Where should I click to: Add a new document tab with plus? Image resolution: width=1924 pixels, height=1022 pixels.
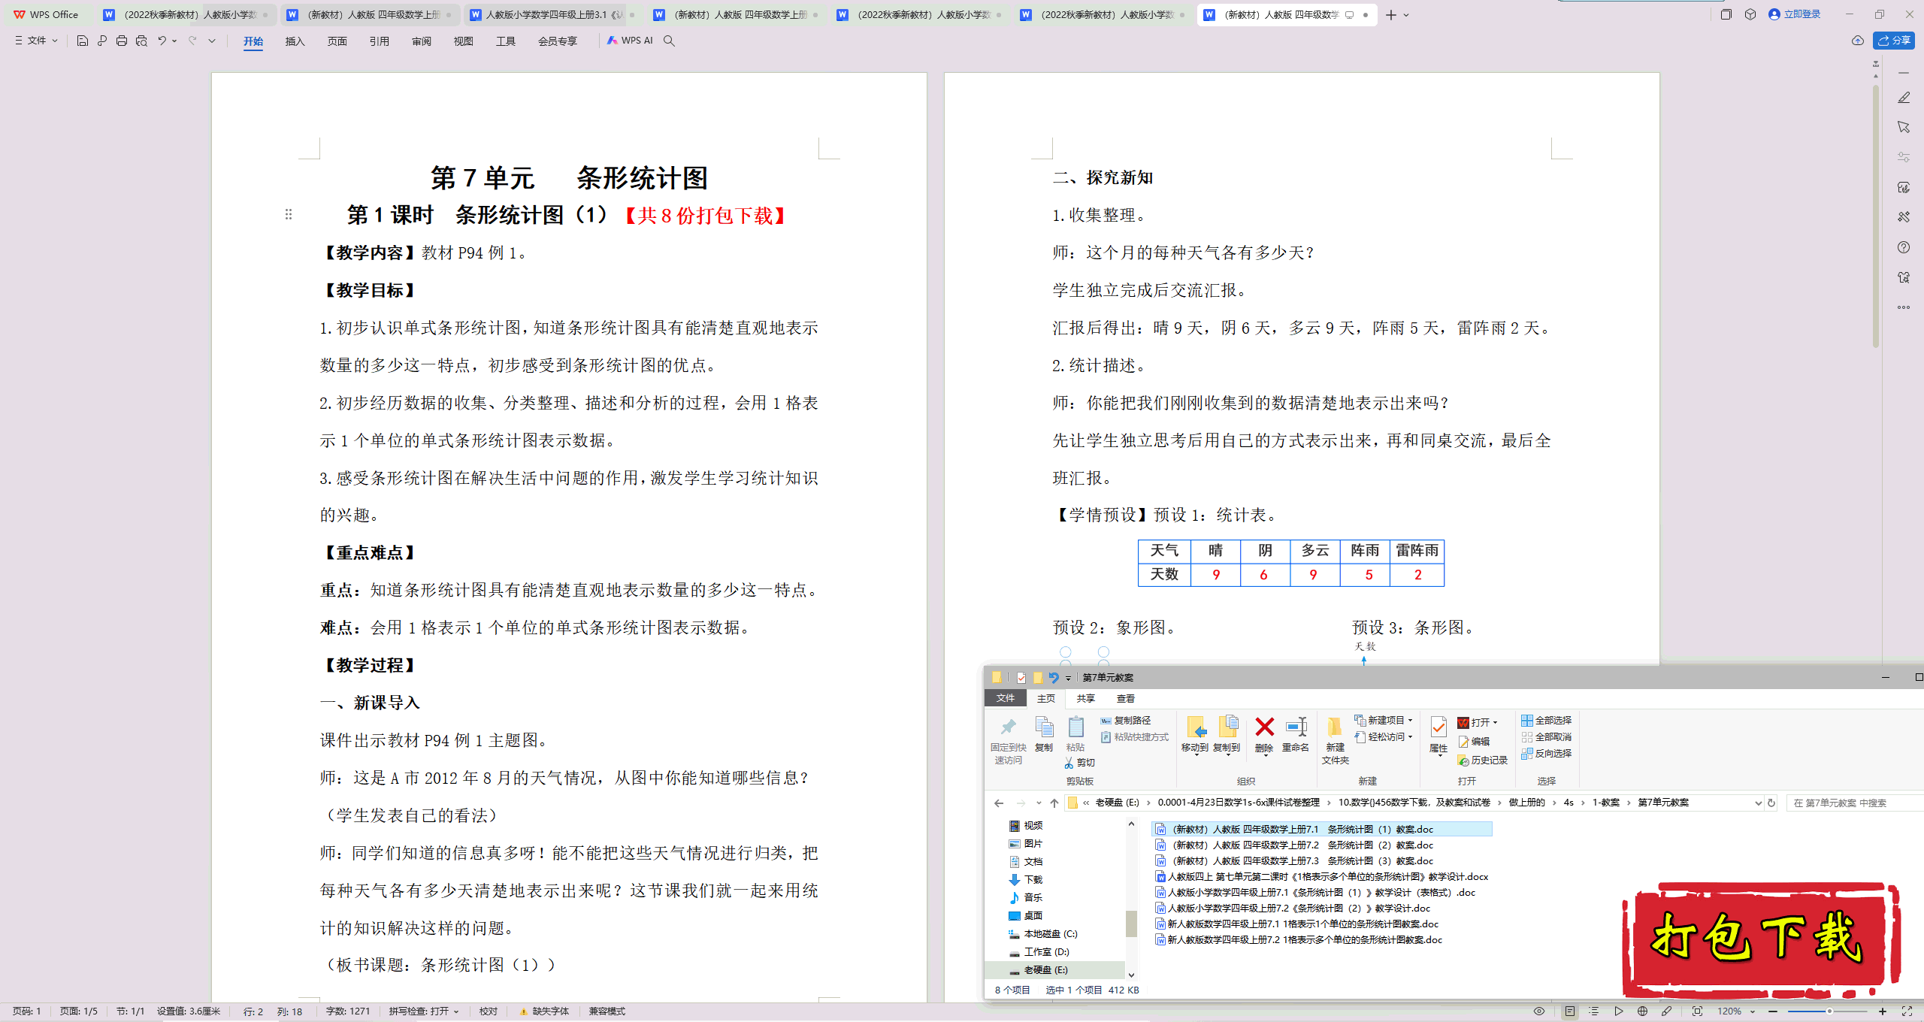pyautogui.click(x=1390, y=15)
